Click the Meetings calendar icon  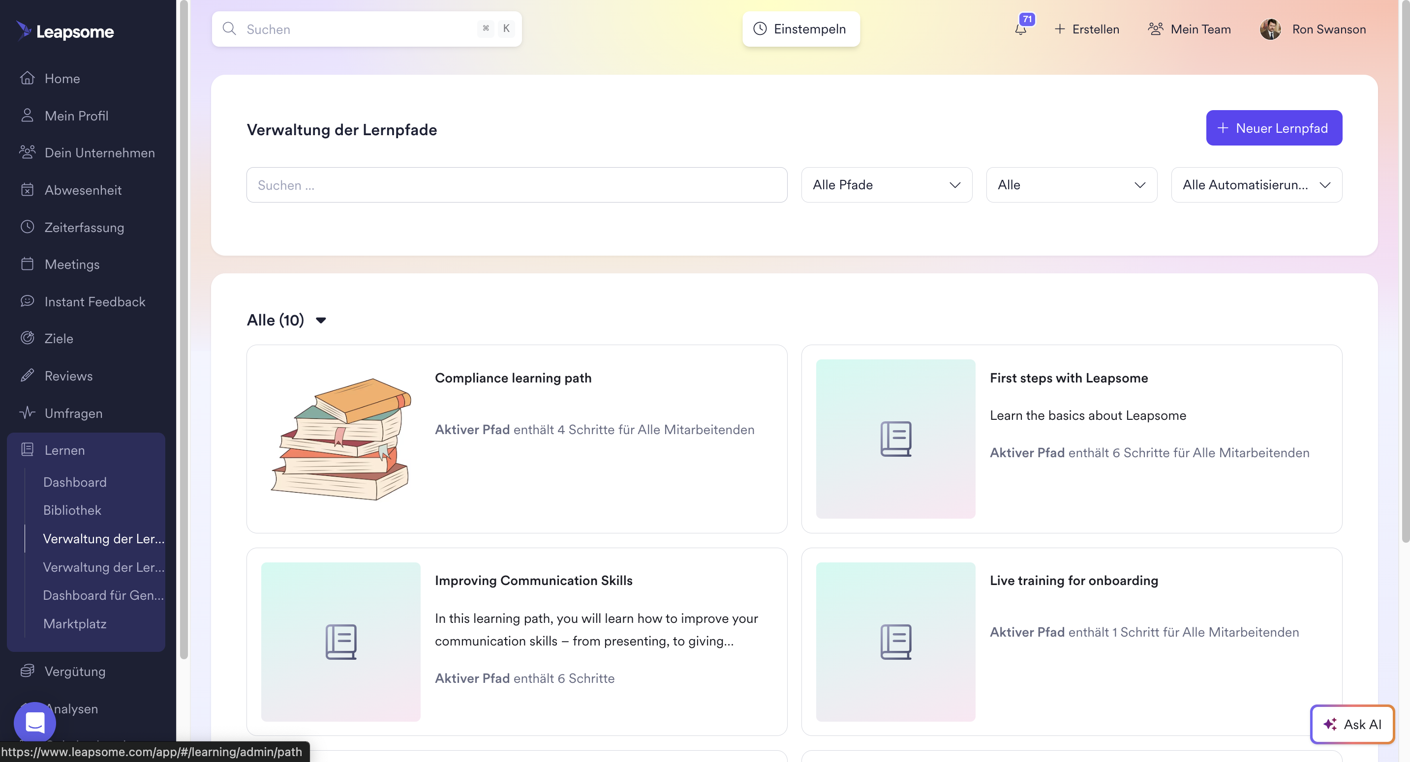point(28,264)
